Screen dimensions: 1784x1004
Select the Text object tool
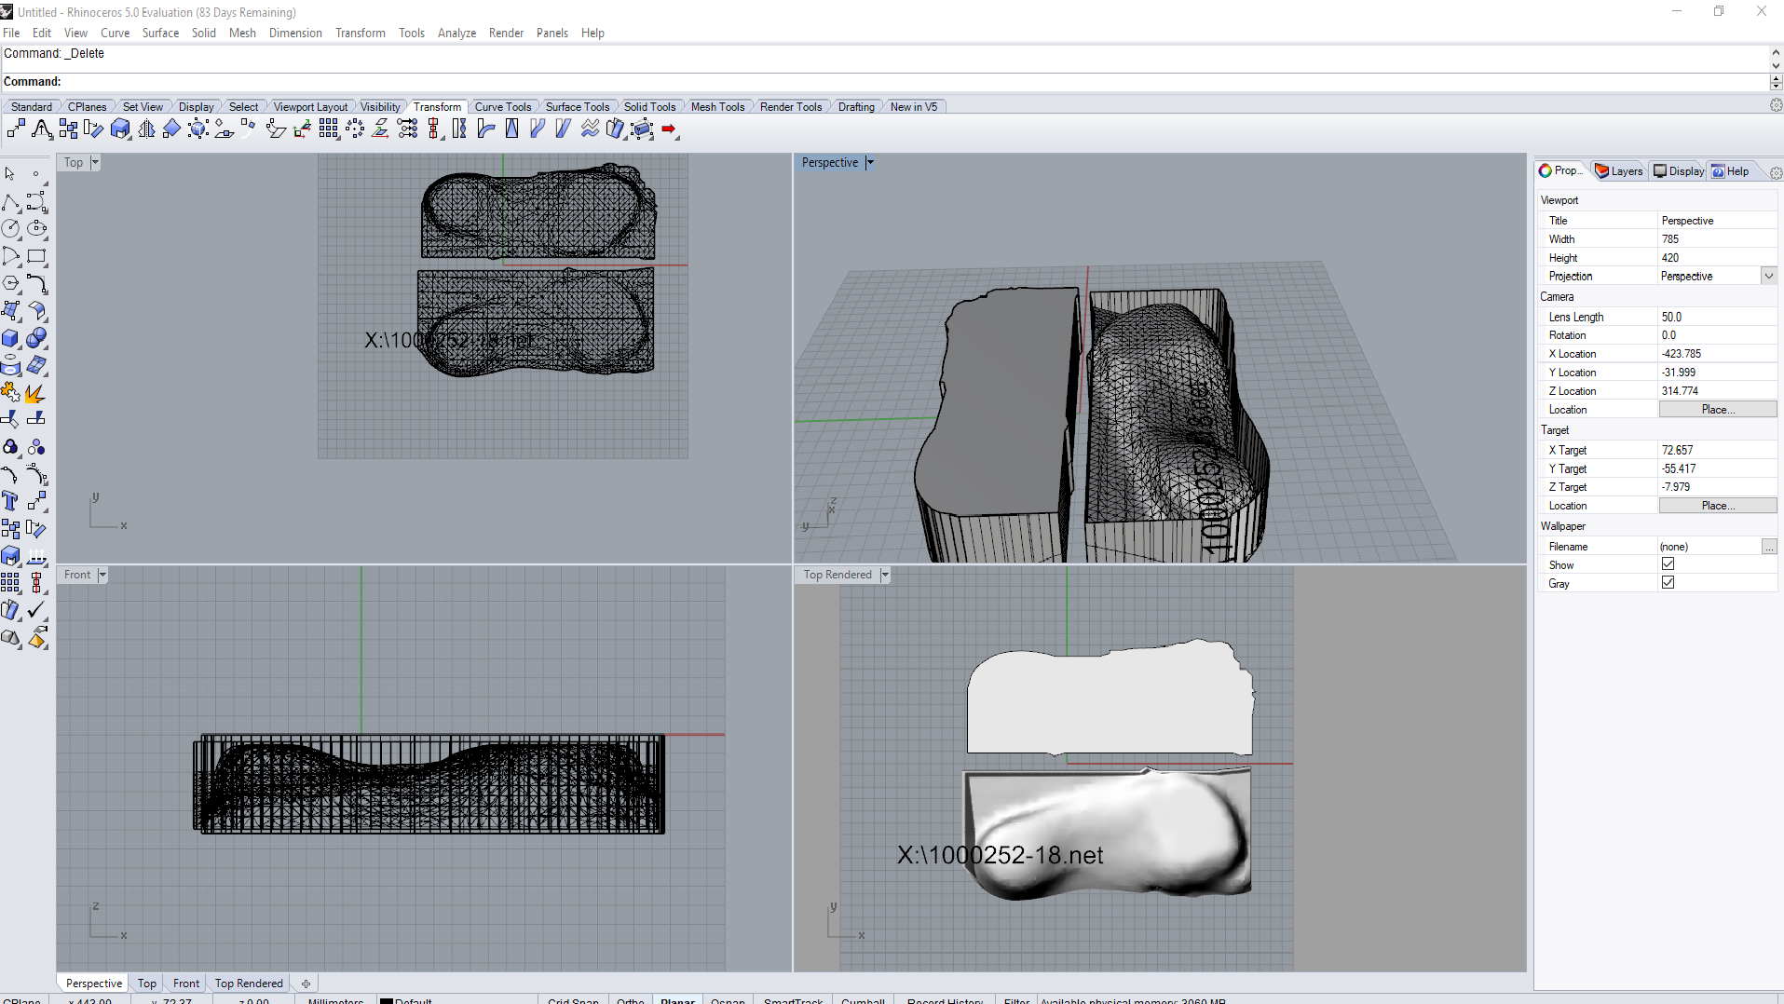[x=11, y=501]
